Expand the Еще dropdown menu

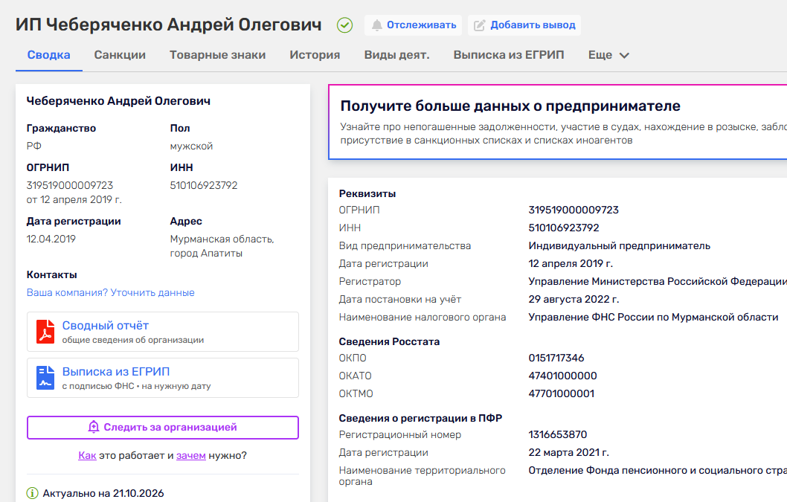click(608, 55)
